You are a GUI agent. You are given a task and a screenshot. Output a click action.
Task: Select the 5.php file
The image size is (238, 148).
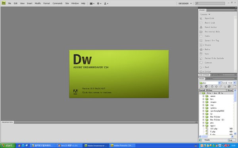(x=213, y=132)
